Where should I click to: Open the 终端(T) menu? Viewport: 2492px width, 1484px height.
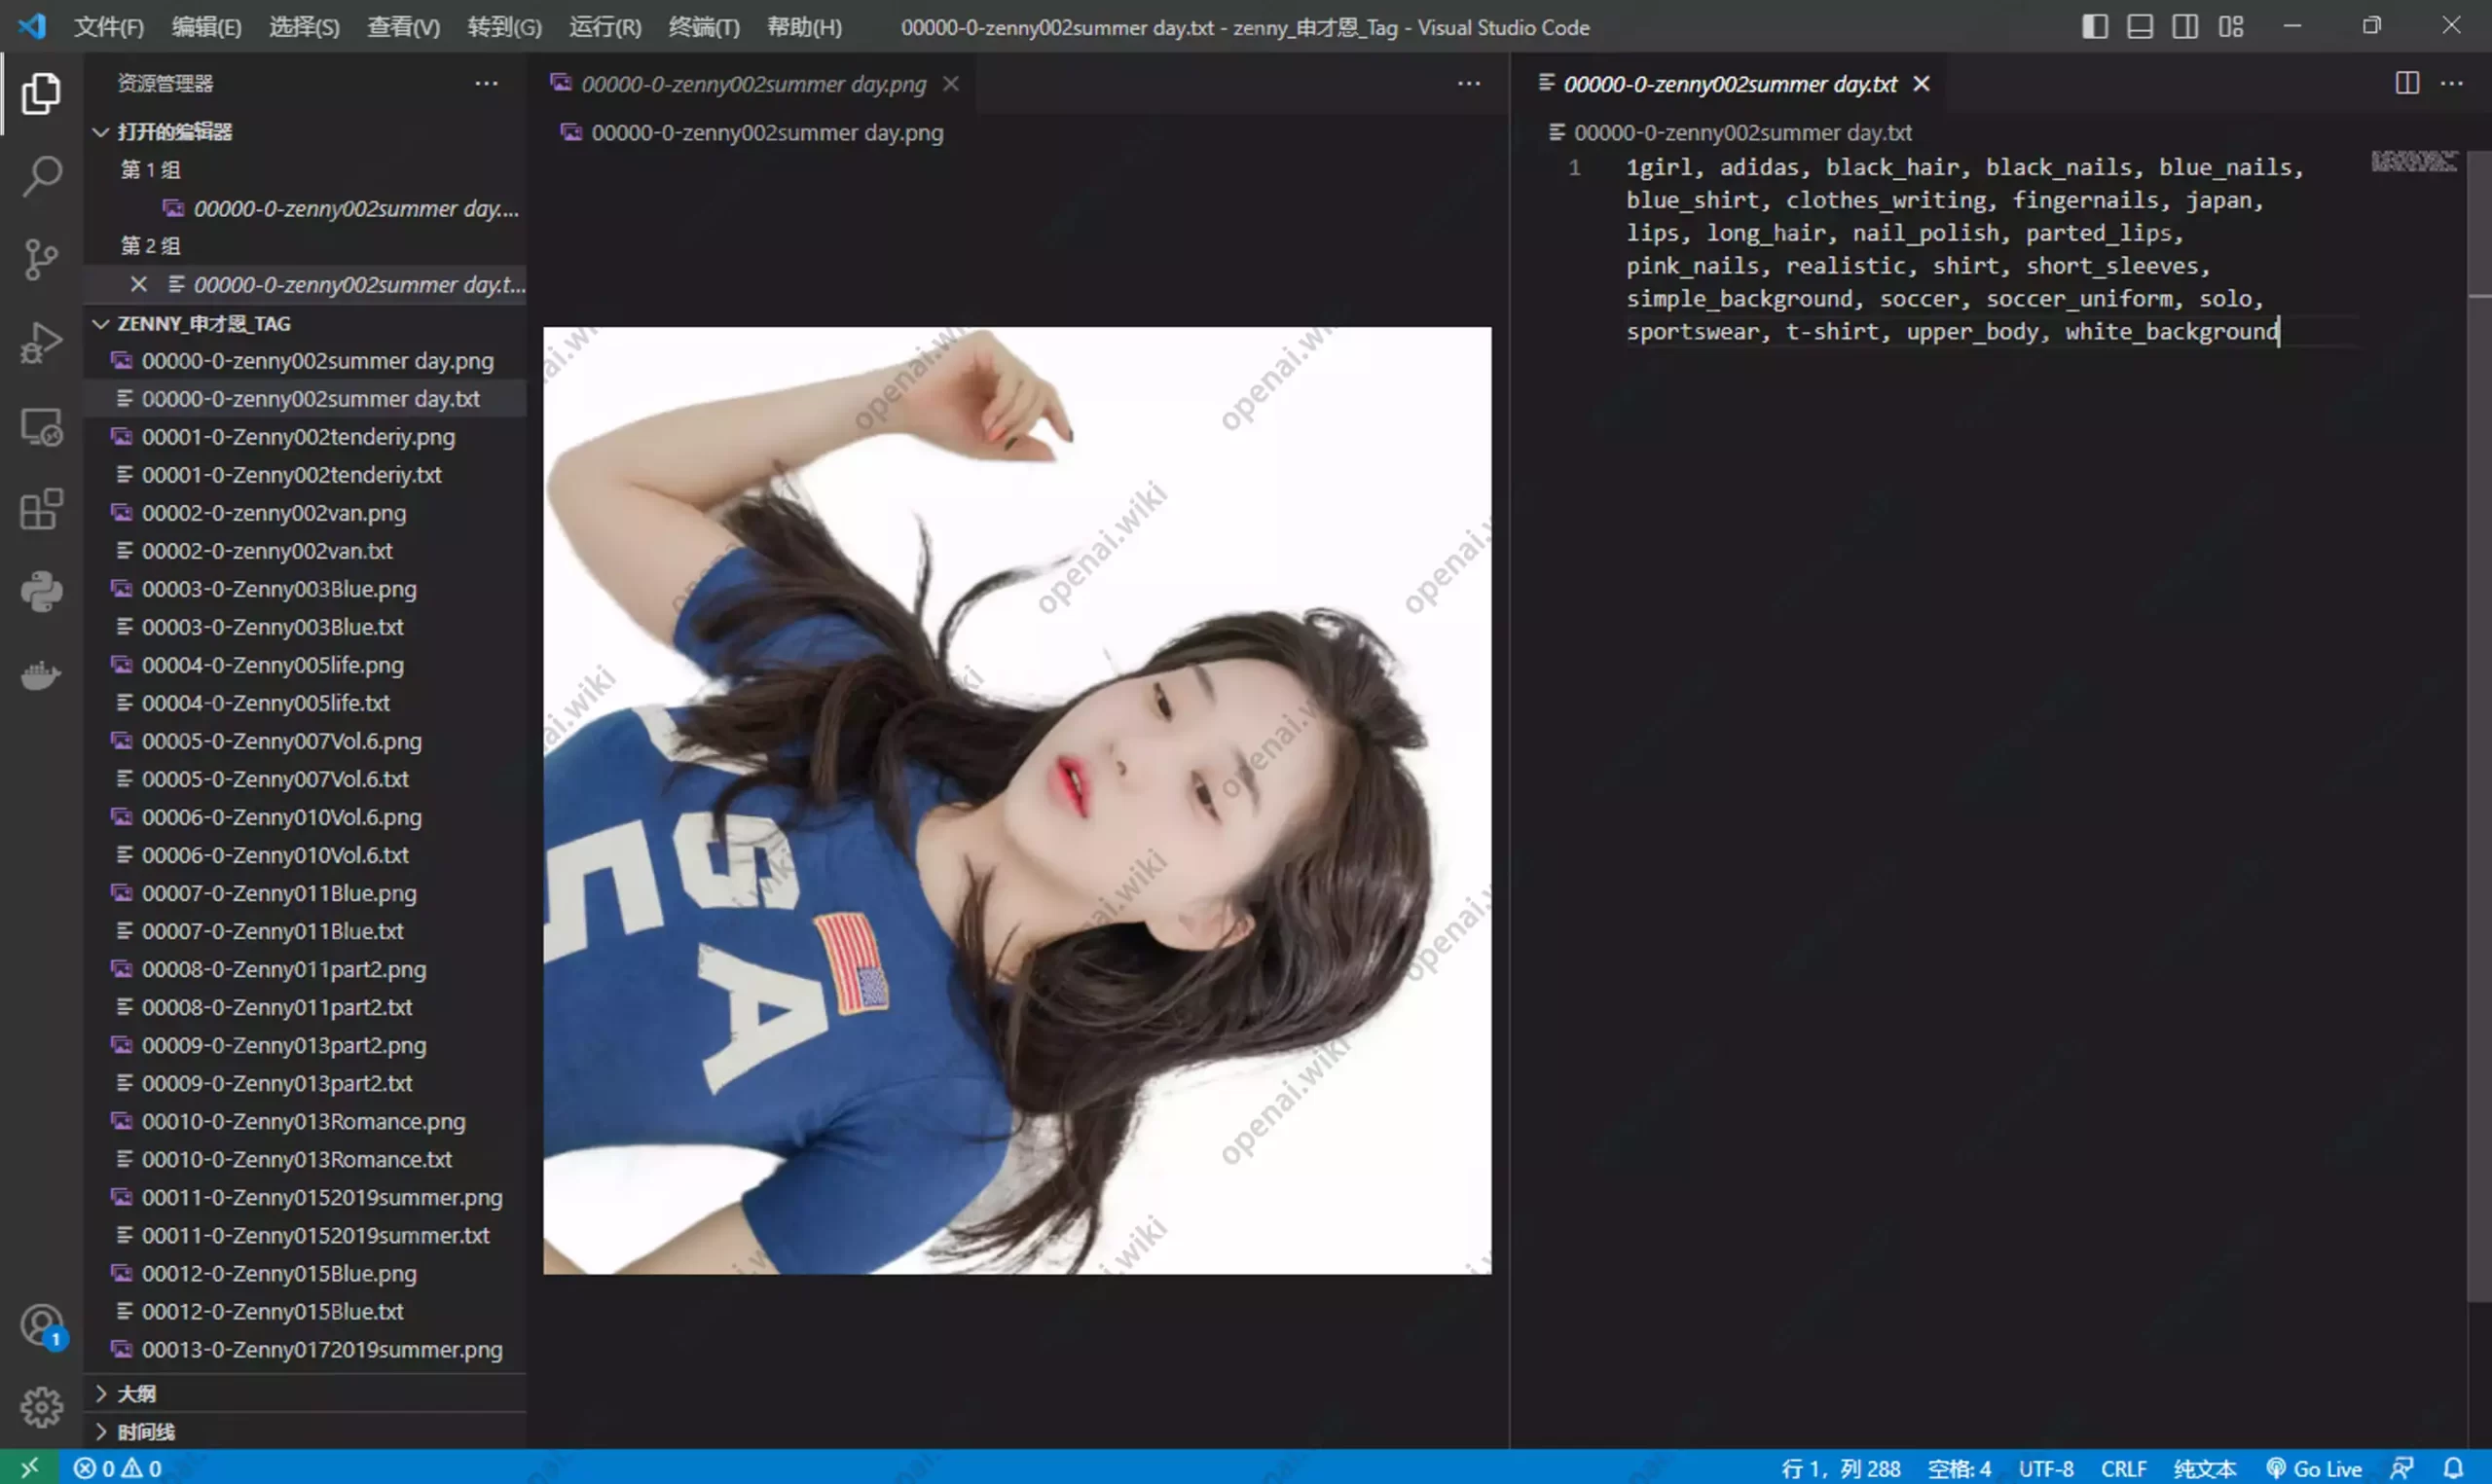tap(704, 27)
